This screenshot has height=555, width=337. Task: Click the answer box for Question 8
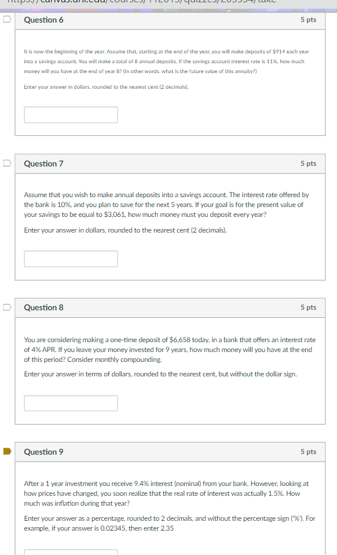[71, 403]
